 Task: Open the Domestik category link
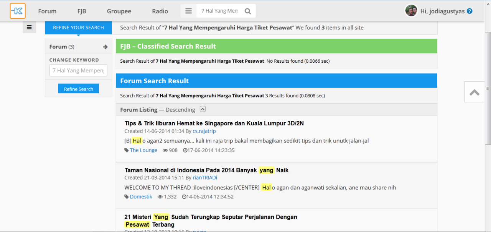click(x=141, y=197)
